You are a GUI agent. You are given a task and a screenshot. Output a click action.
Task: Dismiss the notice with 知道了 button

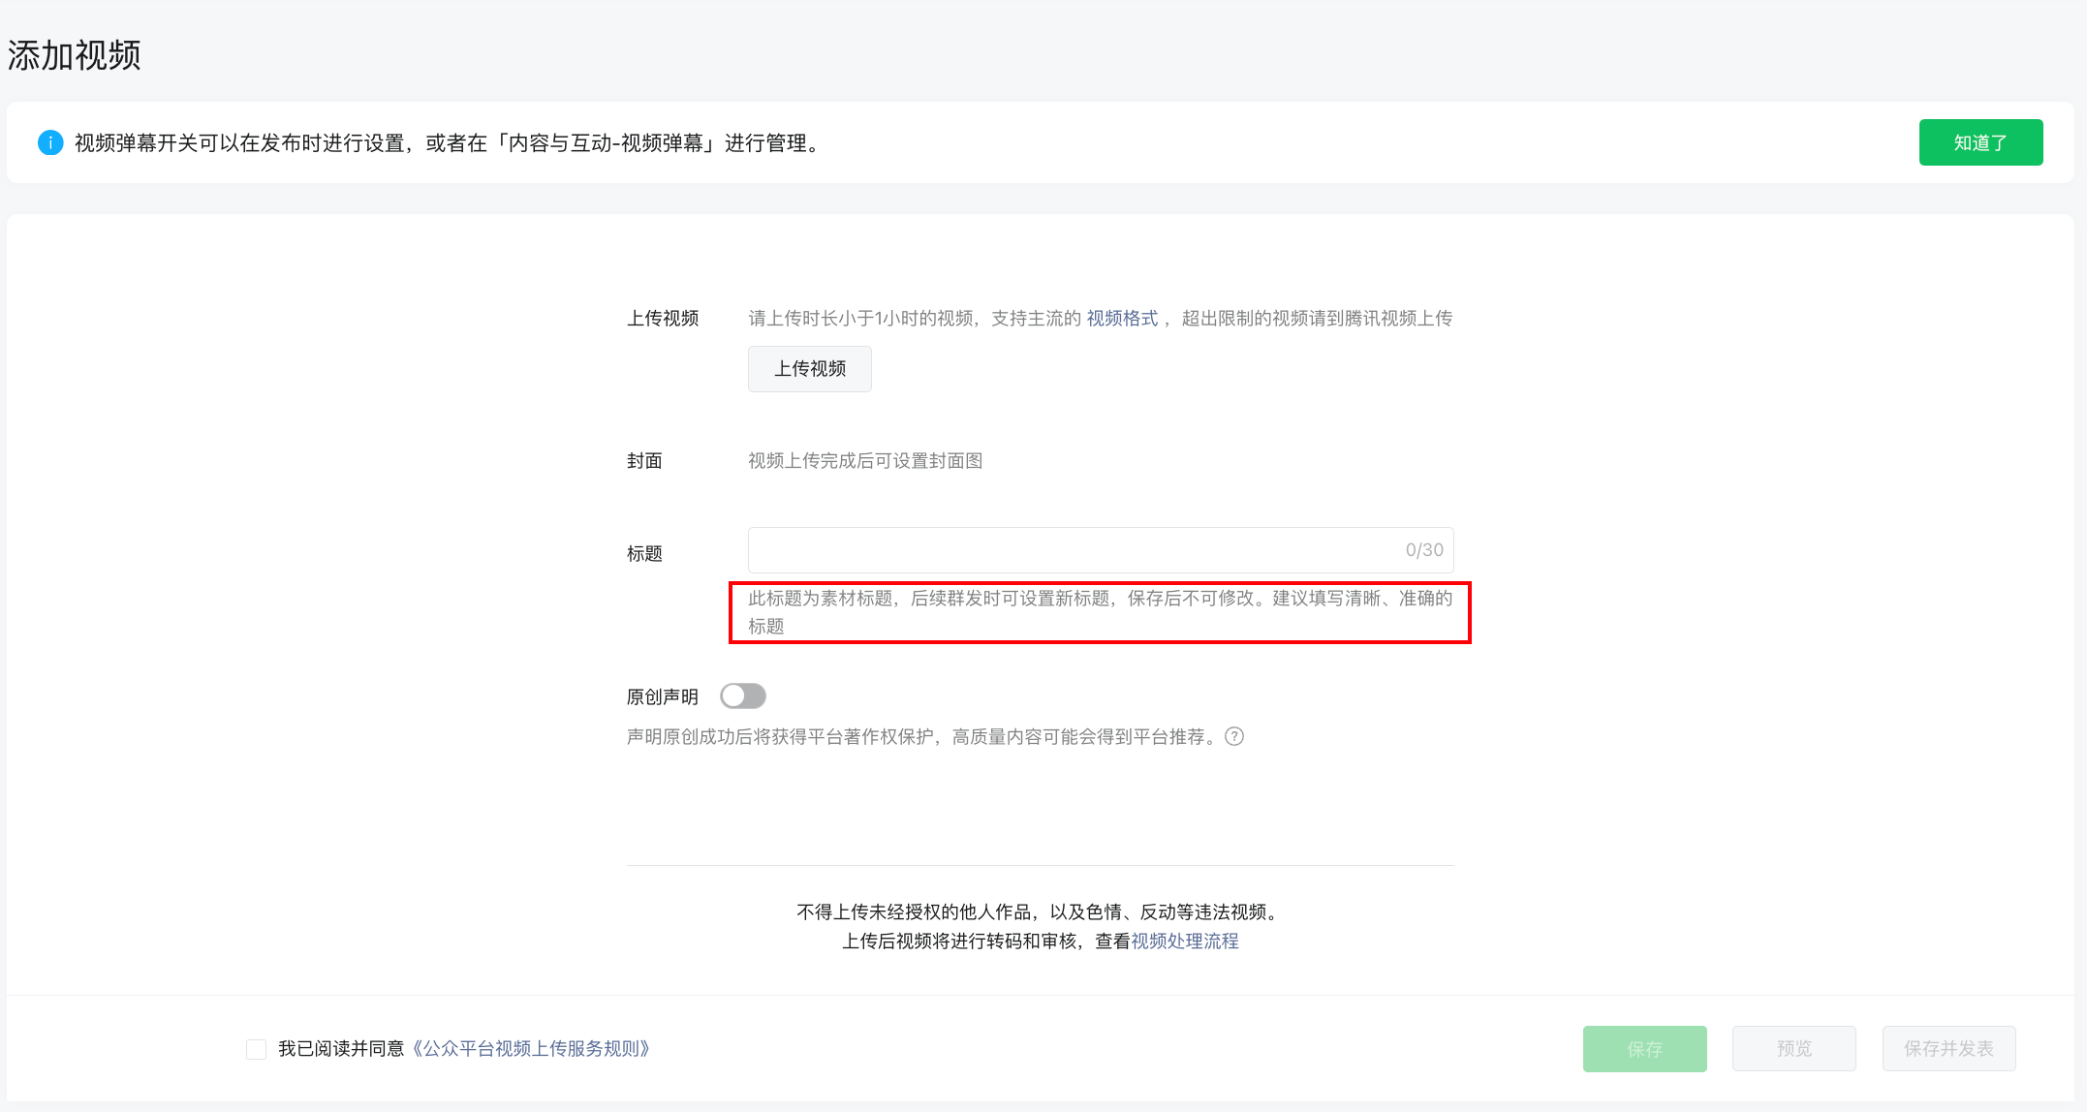[1980, 143]
